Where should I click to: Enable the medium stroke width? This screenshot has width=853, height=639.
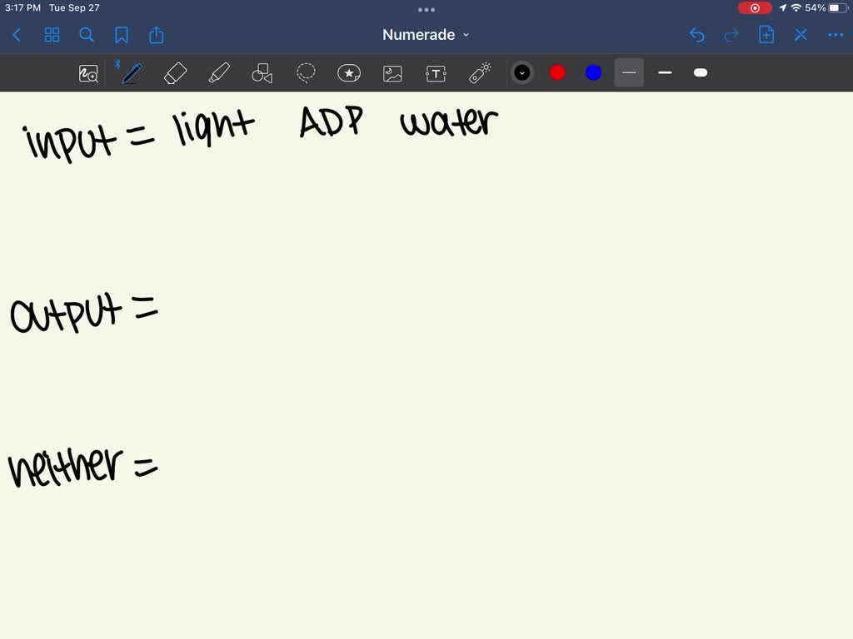pos(664,72)
